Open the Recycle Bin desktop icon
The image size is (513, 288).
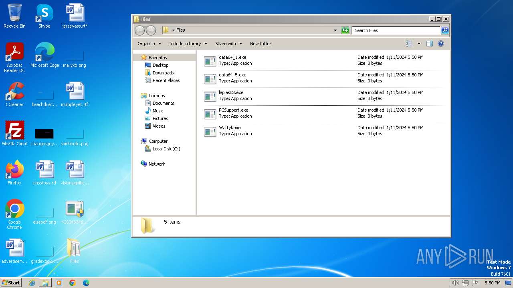tap(14, 16)
